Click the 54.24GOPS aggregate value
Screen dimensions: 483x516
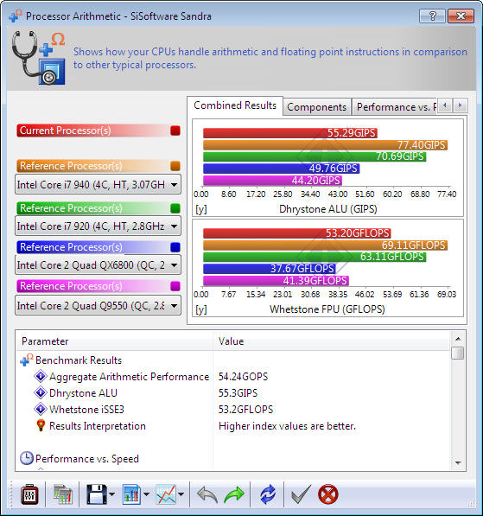click(243, 377)
